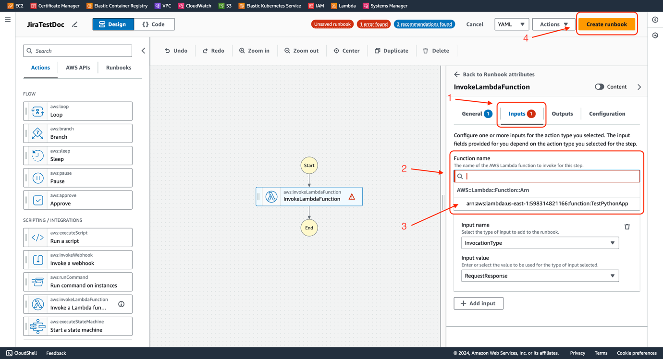Select the aws:branch Branch action

point(78,133)
